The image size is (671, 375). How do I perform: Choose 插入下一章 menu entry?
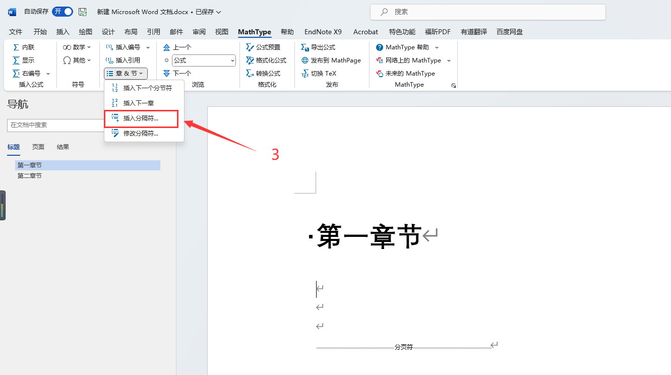coord(144,103)
